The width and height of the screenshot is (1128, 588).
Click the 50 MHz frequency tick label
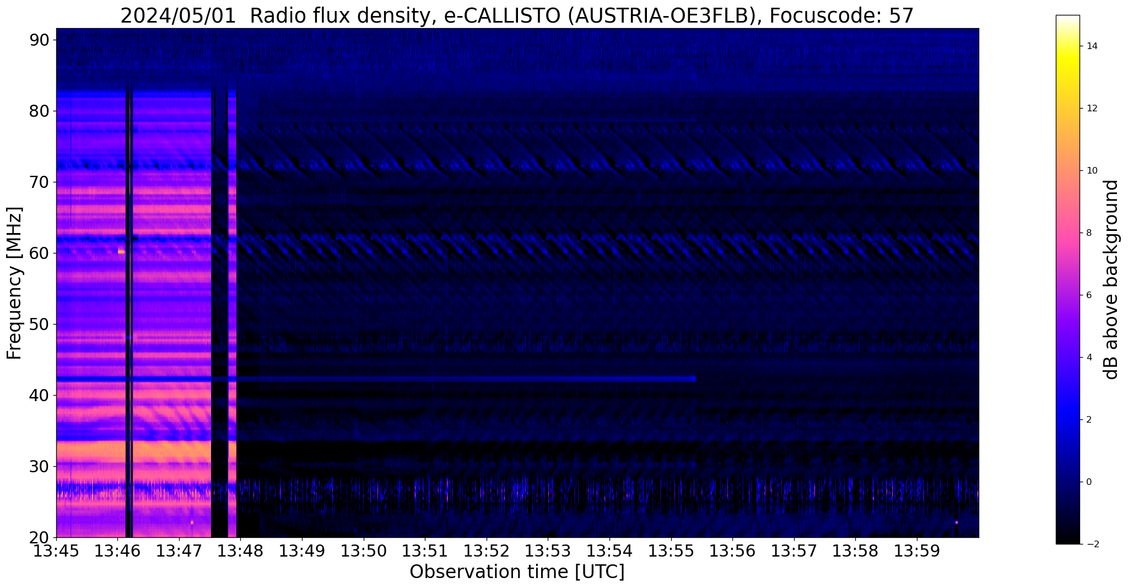pyautogui.click(x=40, y=324)
